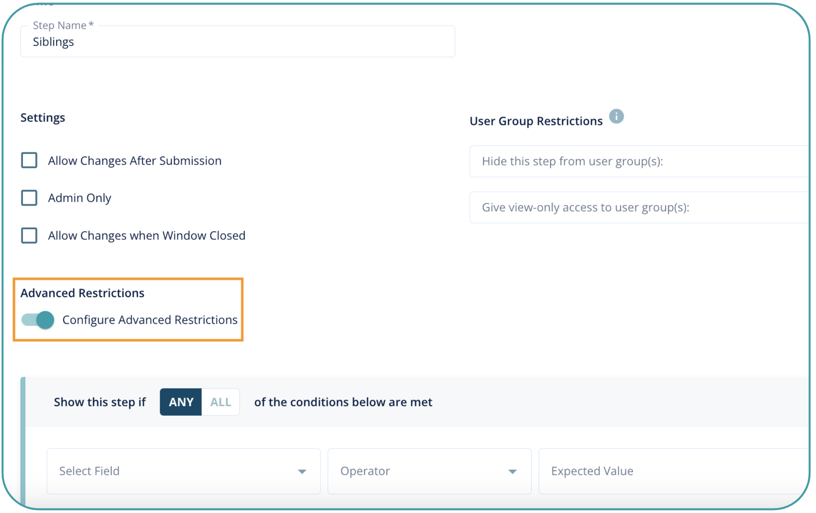
Task: Click the Advanced Restrictions heading
Action: coord(82,293)
